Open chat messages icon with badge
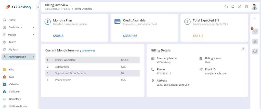Image resolution: width=261 pixels, height=109 pixels. pyautogui.click(x=255, y=31)
